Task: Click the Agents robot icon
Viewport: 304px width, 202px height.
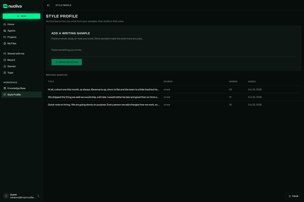Action: pos(5,30)
